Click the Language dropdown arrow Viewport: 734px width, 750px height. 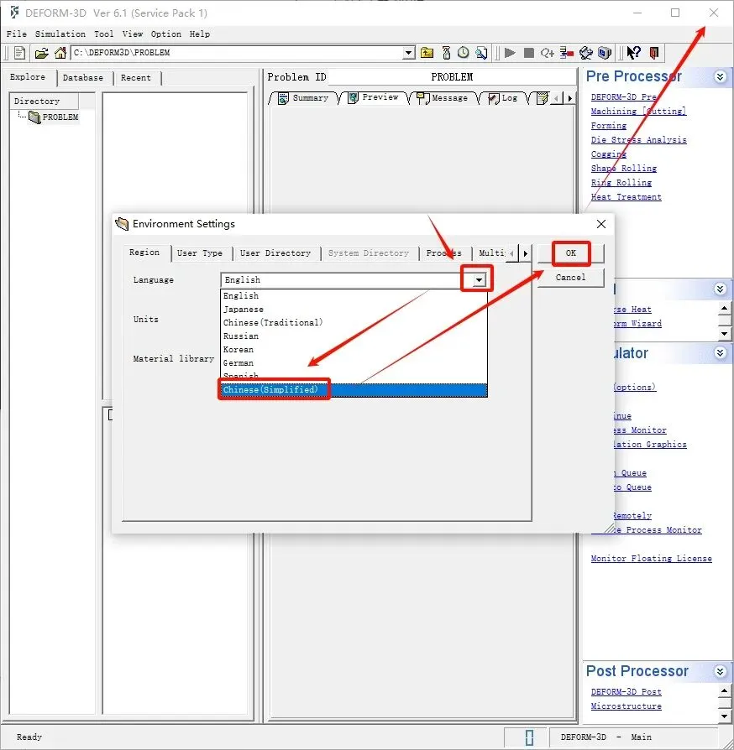[479, 280]
